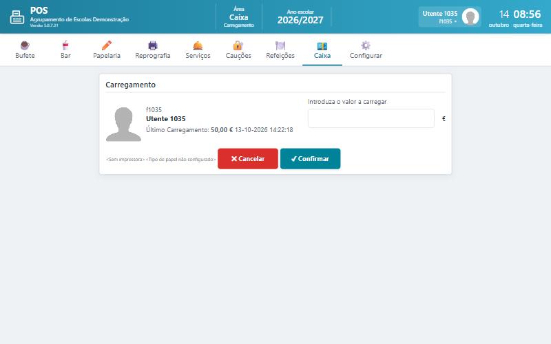Open the Bufete coffee cup icon
This screenshot has height=344, width=551.
pos(25,45)
